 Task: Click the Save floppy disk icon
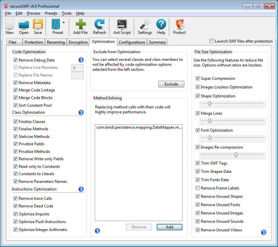click(38, 25)
